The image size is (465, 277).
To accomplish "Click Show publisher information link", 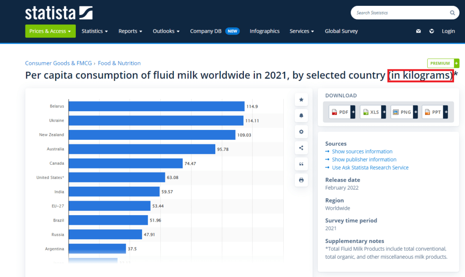I will [x=364, y=159].
